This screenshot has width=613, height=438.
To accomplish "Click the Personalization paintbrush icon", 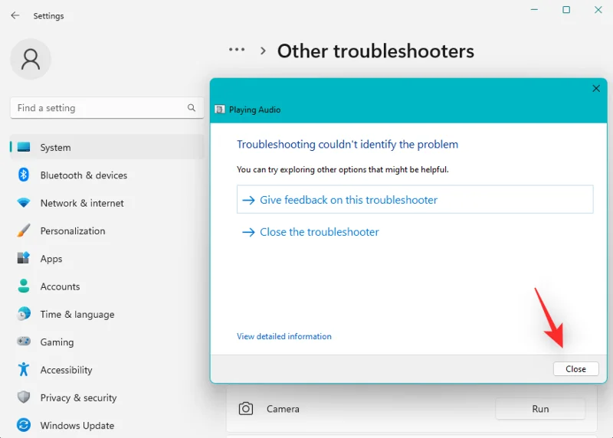I will point(24,230).
